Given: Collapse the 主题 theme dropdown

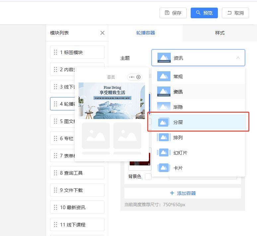Looking at the screenshot, I should pos(238,58).
